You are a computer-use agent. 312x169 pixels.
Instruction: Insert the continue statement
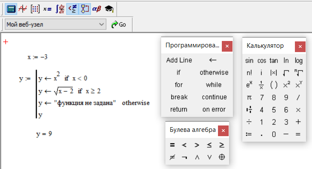pos(214,97)
